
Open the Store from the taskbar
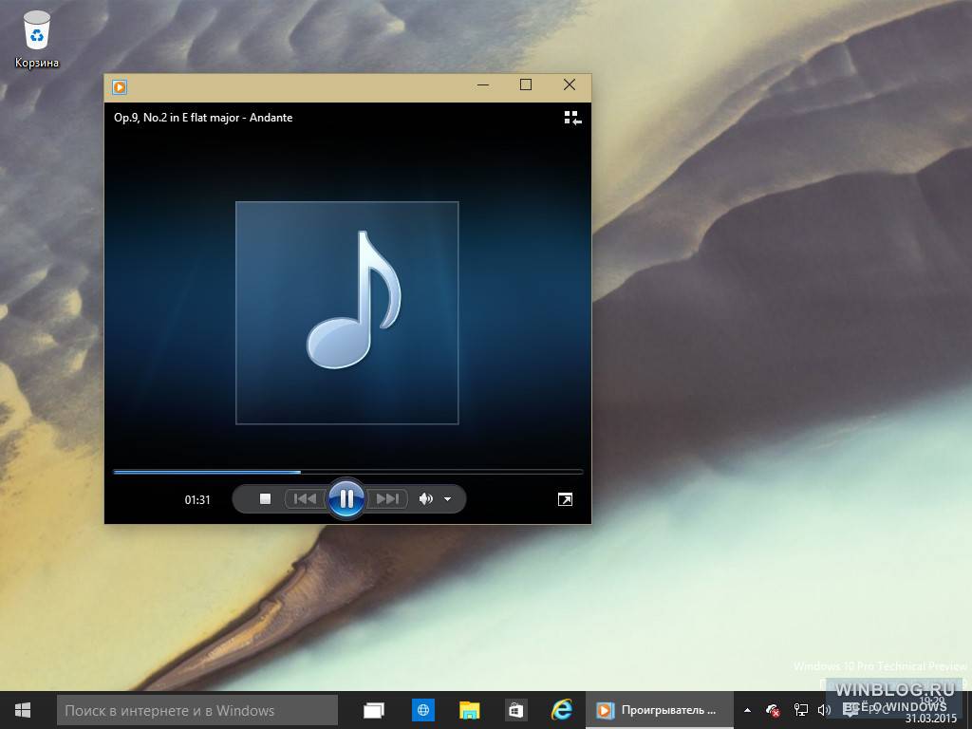(515, 710)
